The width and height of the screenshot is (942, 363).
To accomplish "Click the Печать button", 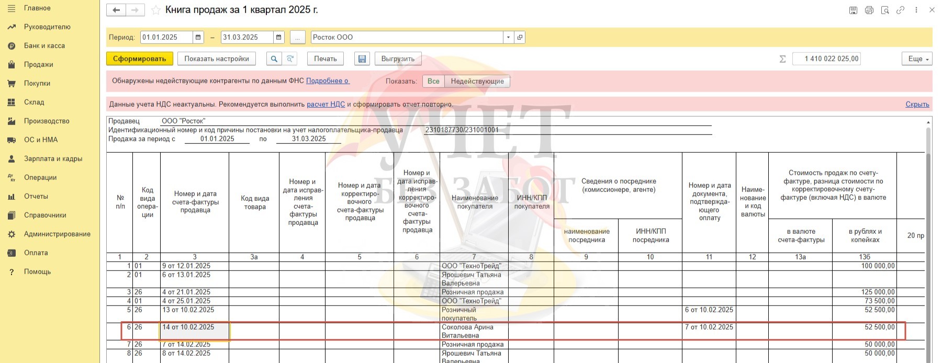I will point(326,59).
